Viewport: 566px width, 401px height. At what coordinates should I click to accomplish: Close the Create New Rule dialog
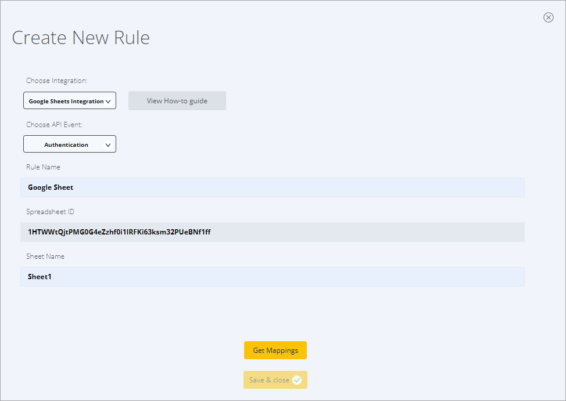tap(549, 17)
